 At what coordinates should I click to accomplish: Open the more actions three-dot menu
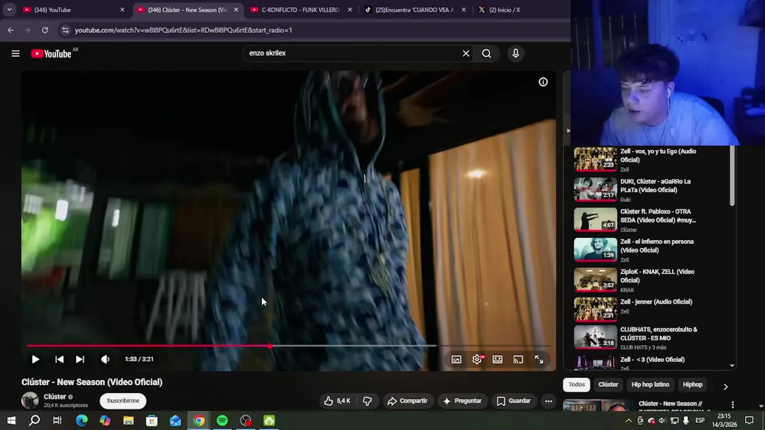[549, 401]
